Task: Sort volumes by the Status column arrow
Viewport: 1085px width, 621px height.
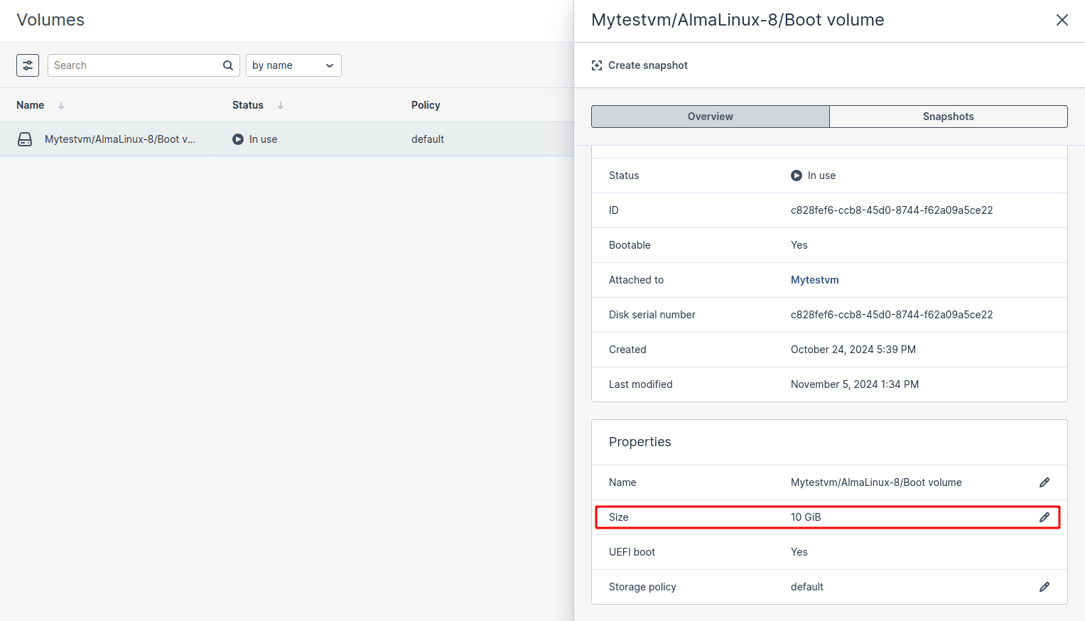Action: 281,105
